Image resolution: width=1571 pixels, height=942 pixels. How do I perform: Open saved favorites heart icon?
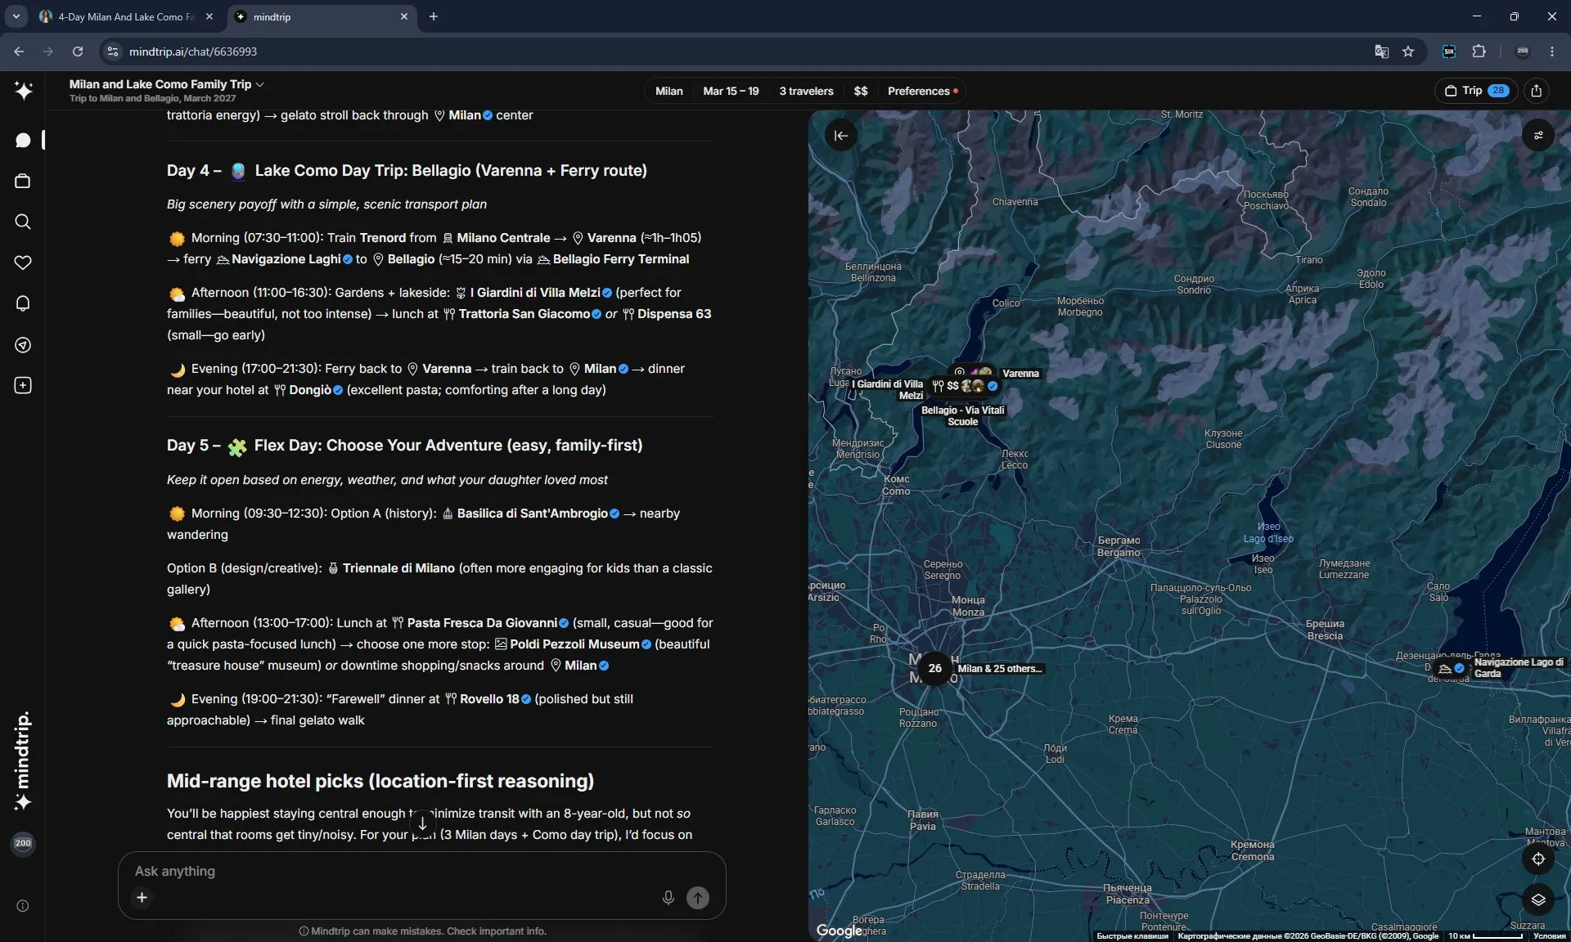[x=23, y=262]
